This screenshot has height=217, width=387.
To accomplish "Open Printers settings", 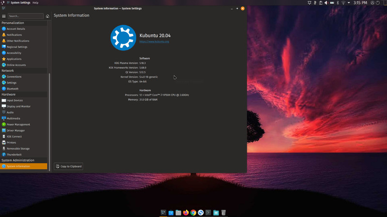I will point(23,143).
